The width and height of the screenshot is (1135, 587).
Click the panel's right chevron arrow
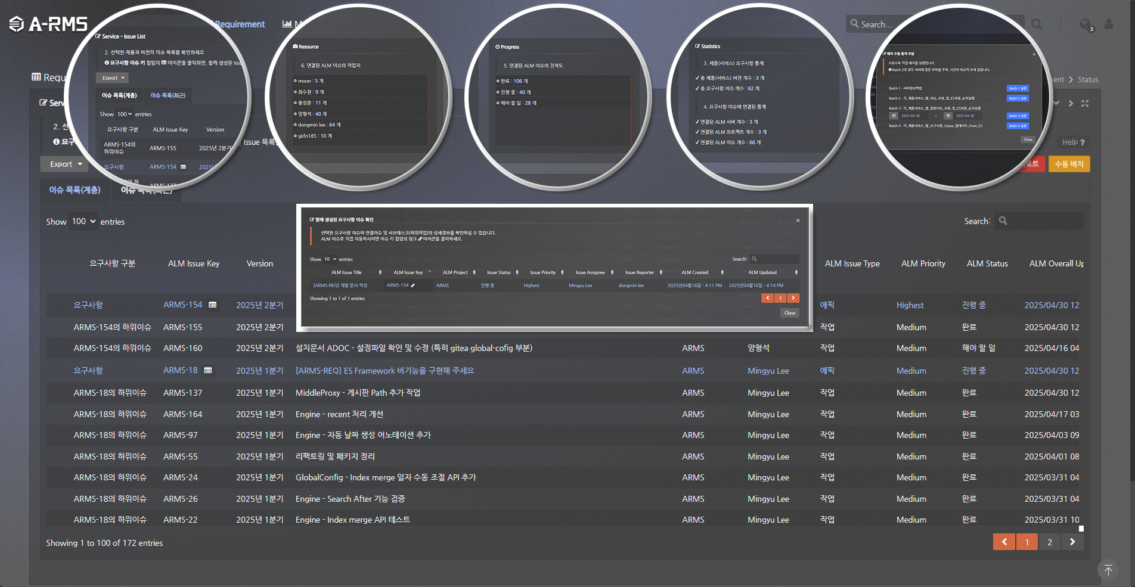pyautogui.click(x=1071, y=103)
